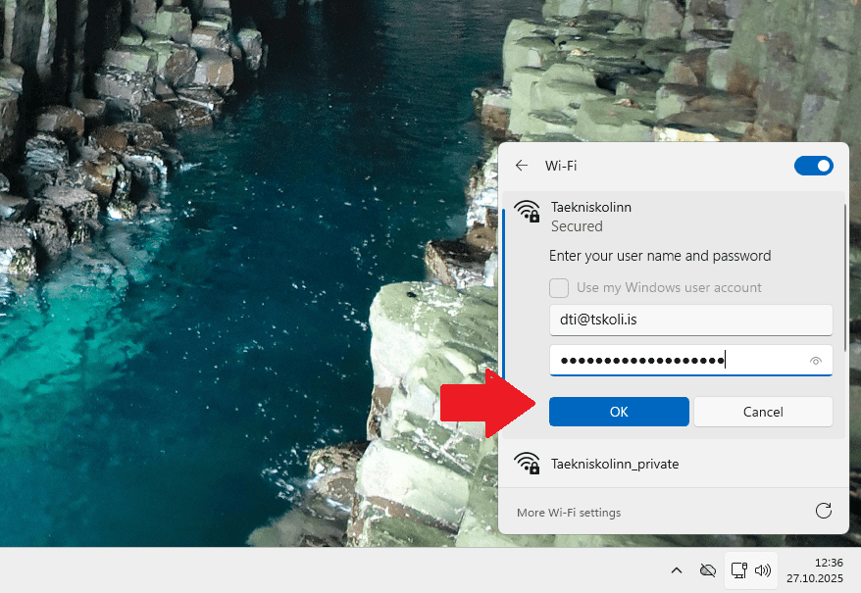Click the volume speaker icon in taskbar

[763, 570]
